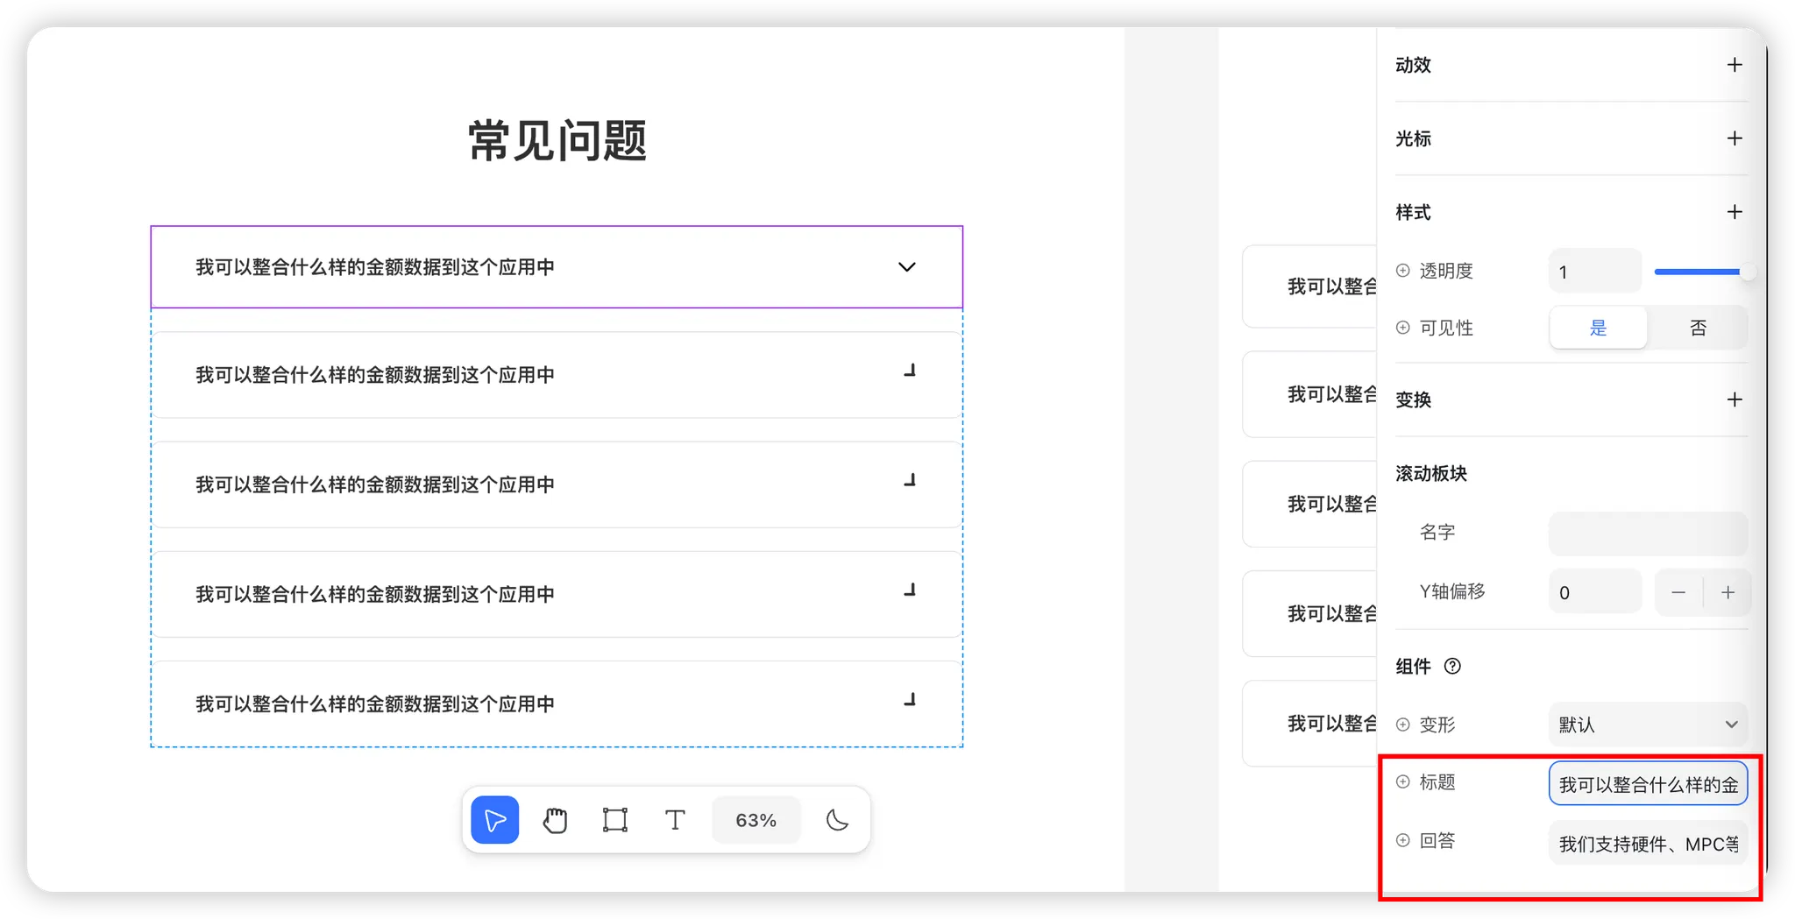
Task: Set 可见性 to 否
Action: tap(1698, 328)
